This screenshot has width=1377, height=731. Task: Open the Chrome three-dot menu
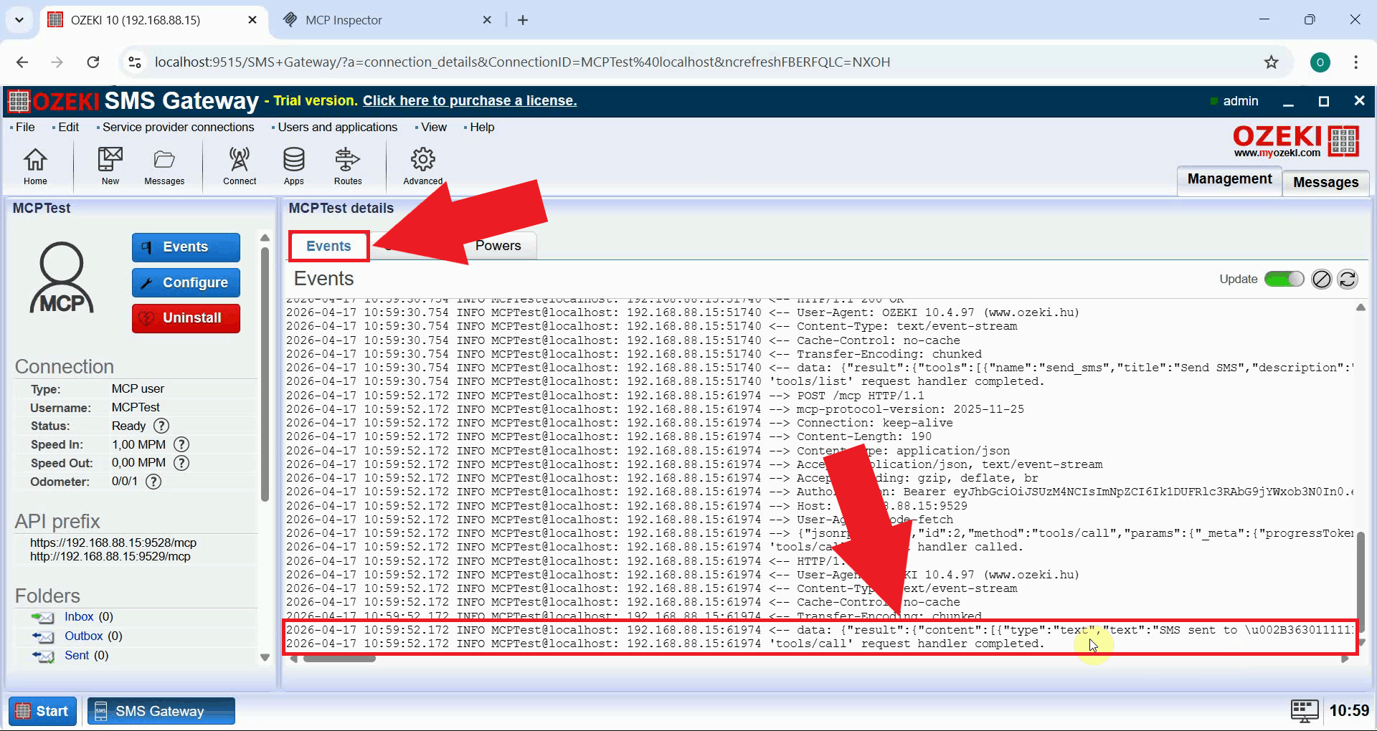(x=1355, y=62)
